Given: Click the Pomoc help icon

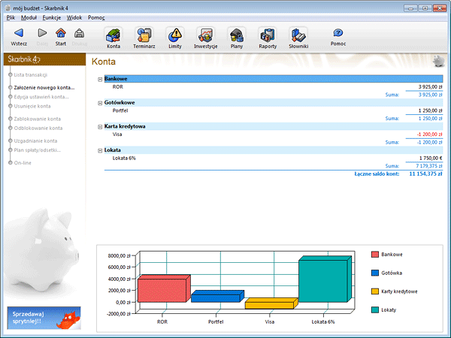Looking at the screenshot, I should tap(338, 34).
